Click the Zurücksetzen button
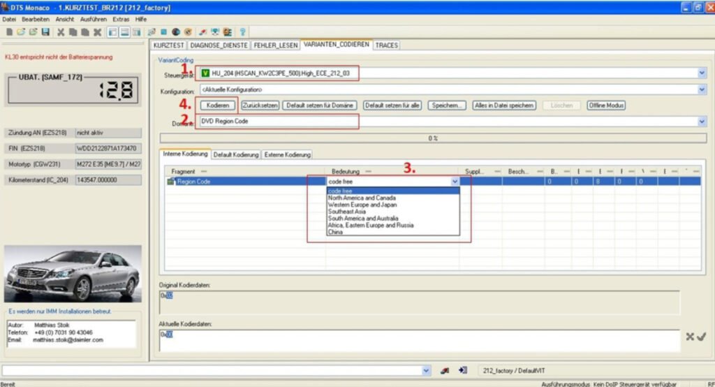715x387 pixels. [x=260, y=105]
